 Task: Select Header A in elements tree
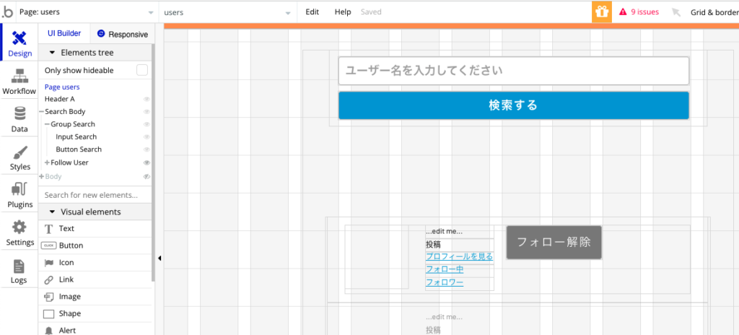pos(59,99)
